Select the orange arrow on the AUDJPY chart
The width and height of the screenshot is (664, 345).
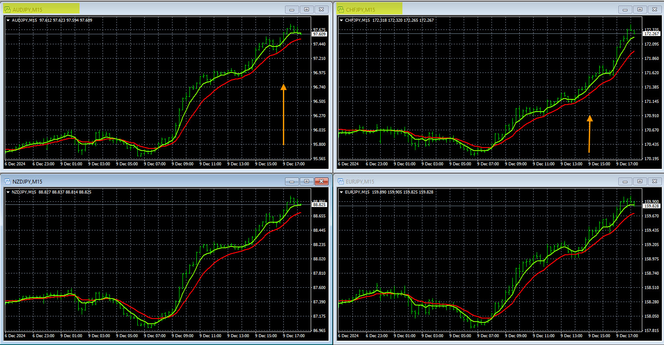[x=283, y=114]
